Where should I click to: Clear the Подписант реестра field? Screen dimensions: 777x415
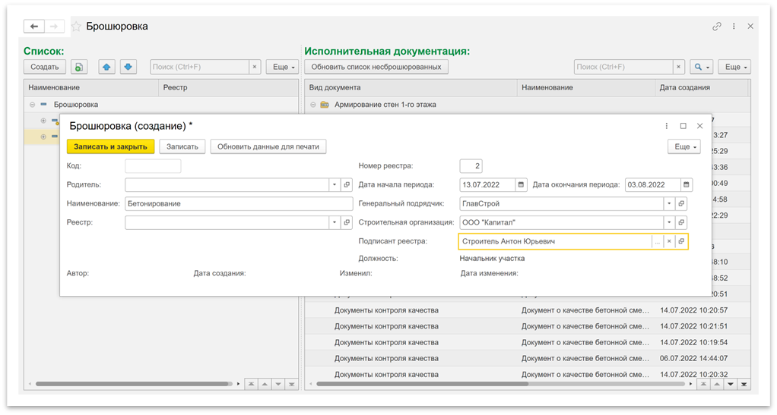coord(669,241)
